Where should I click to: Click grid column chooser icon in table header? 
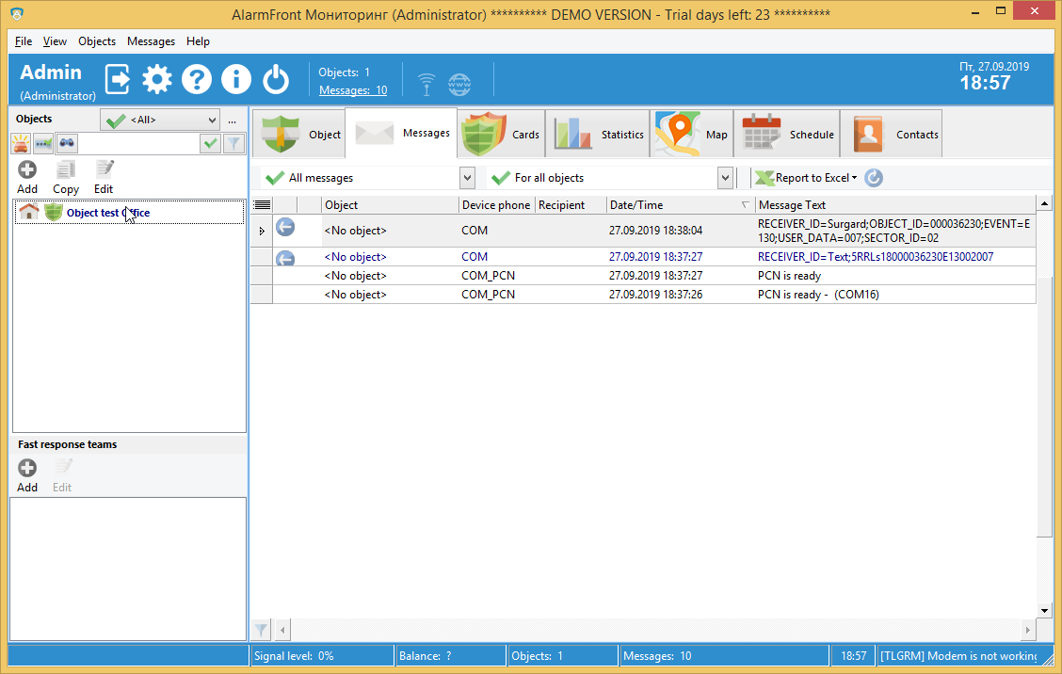262,204
